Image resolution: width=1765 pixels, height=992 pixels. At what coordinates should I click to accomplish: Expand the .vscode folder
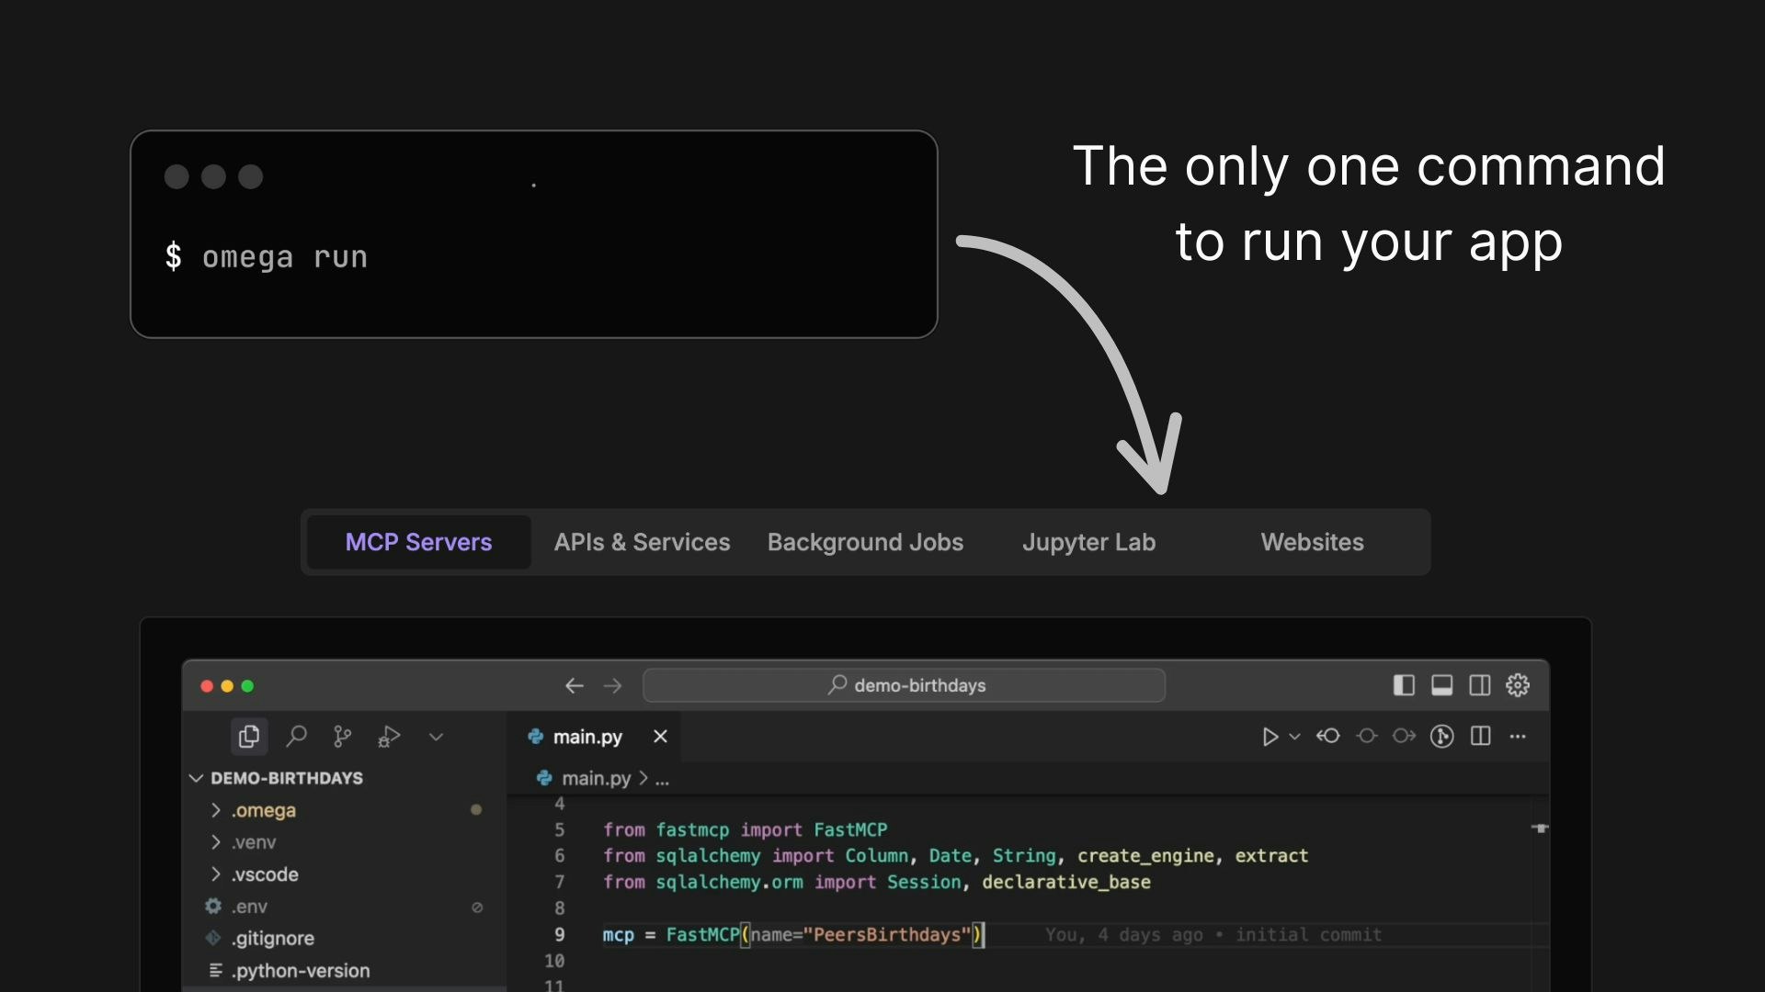click(345, 874)
